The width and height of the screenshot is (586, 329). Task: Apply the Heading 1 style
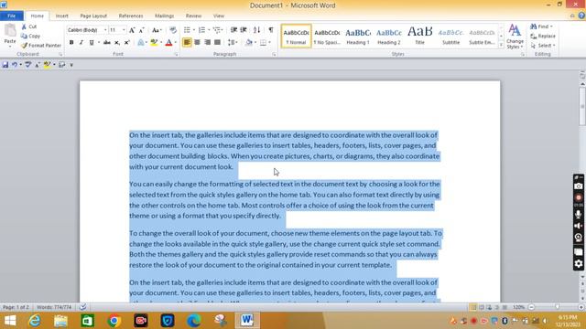click(358, 37)
